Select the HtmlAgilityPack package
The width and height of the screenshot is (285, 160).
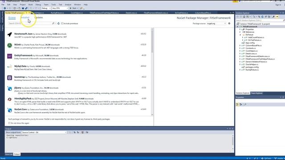tap(78, 101)
